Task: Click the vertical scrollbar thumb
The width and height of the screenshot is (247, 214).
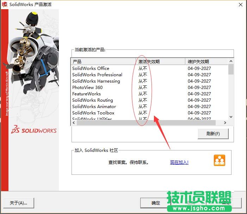Action: [231, 69]
